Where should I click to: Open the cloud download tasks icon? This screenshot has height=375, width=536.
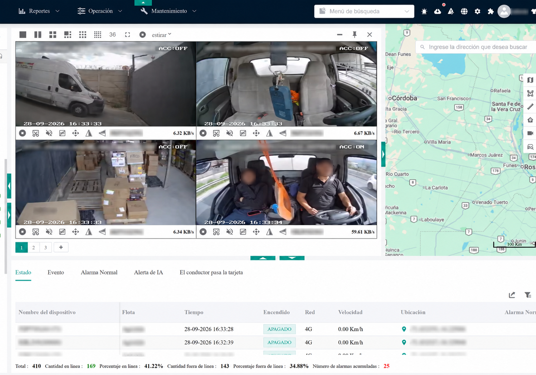tap(438, 11)
